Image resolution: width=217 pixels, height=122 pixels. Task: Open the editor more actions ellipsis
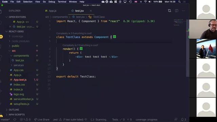[184, 11]
